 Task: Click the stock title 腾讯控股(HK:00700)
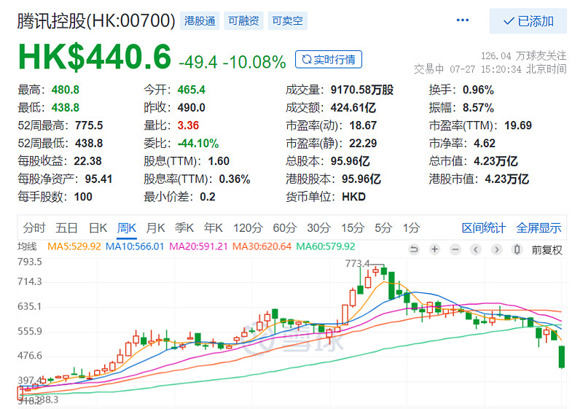coord(96,21)
